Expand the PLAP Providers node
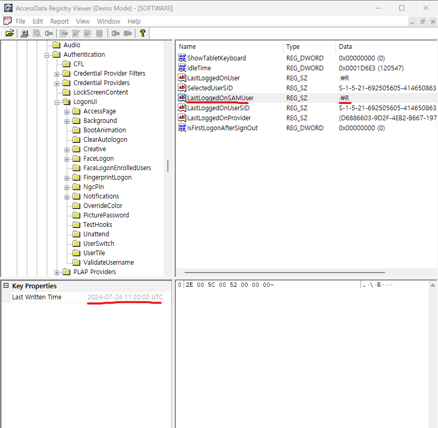Screen dimensions: 438x428 tap(57, 273)
